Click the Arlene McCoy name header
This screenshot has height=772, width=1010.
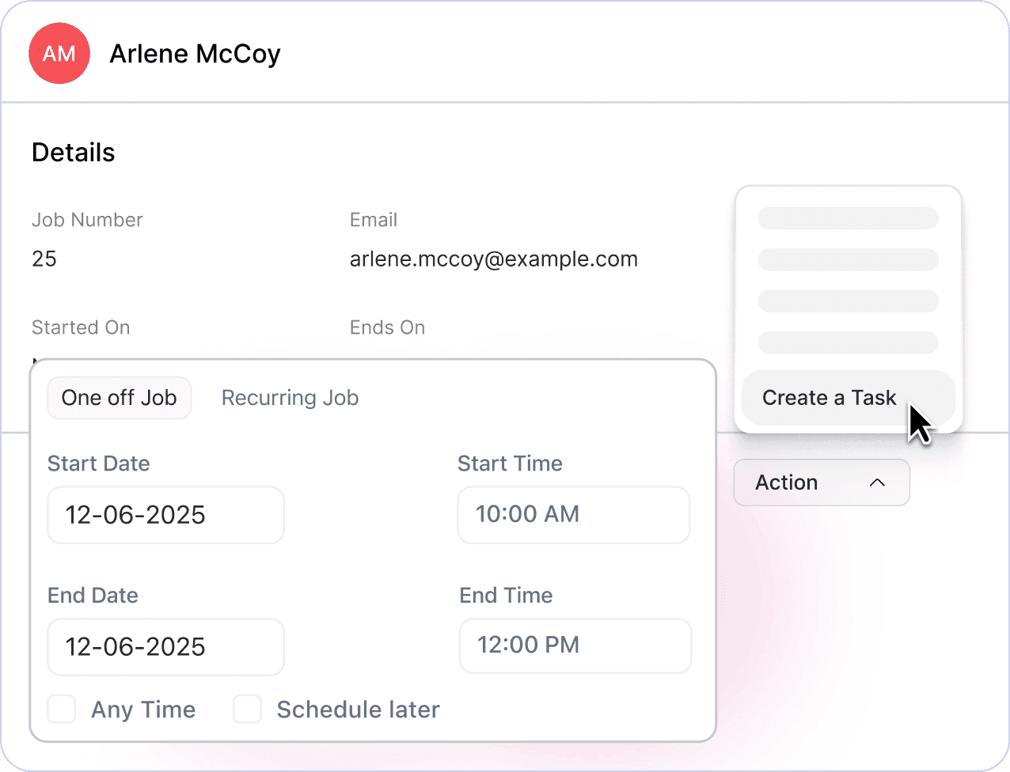[x=195, y=54]
